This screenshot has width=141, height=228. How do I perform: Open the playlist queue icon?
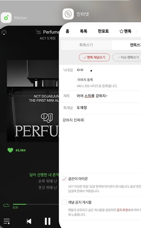[x=6, y=221]
